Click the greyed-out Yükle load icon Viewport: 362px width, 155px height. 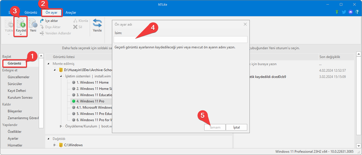click(x=9, y=23)
